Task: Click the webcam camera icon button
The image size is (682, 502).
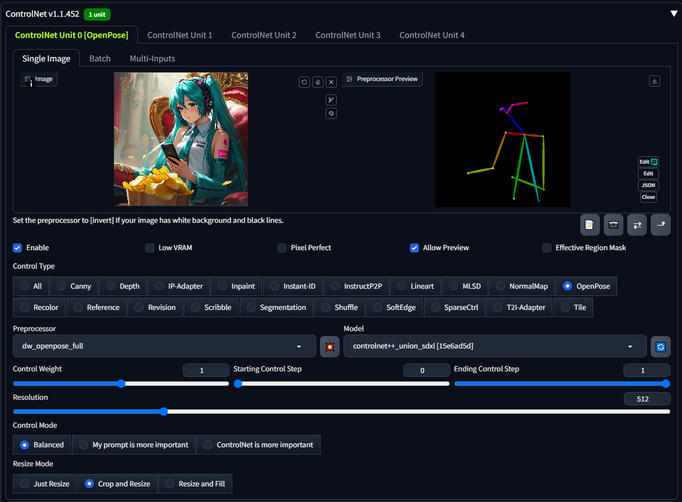Action: point(613,224)
